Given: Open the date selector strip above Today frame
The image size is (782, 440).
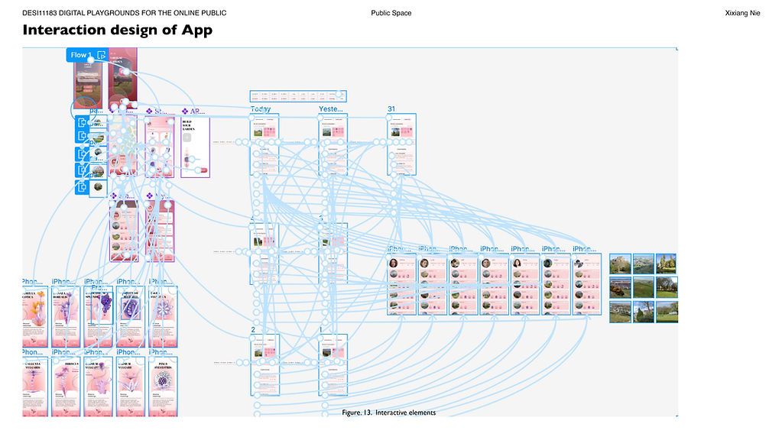Looking at the screenshot, I should pos(297,96).
